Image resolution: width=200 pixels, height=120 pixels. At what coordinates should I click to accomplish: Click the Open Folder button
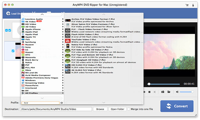point(117,109)
